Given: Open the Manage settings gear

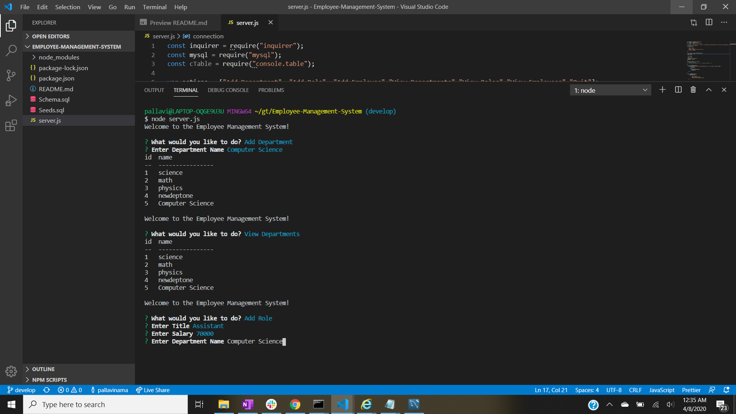Looking at the screenshot, I should [11, 371].
